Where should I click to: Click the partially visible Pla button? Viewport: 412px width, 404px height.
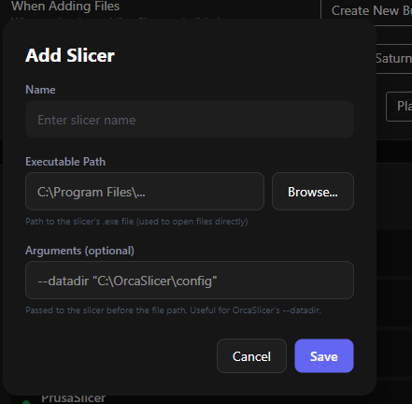point(400,107)
